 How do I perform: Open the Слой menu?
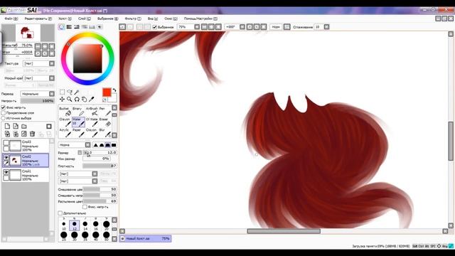(x=84, y=18)
